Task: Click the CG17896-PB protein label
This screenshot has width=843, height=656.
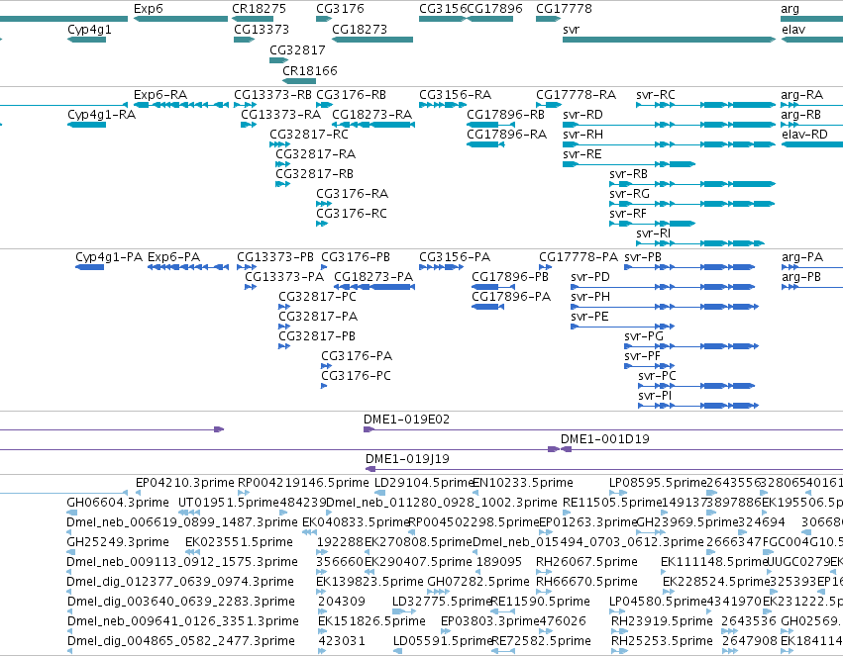Action: pyautogui.click(x=510, y=276)
